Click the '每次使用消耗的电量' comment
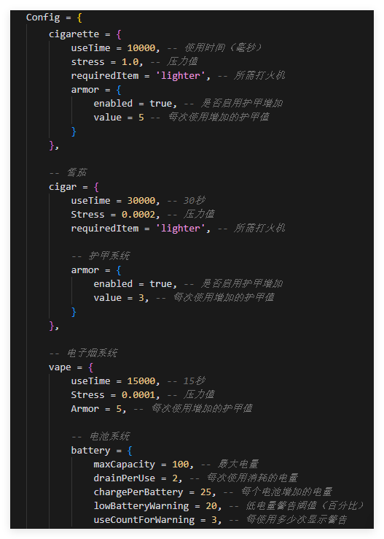The image size is (384, 539). (x=252, y=478)
